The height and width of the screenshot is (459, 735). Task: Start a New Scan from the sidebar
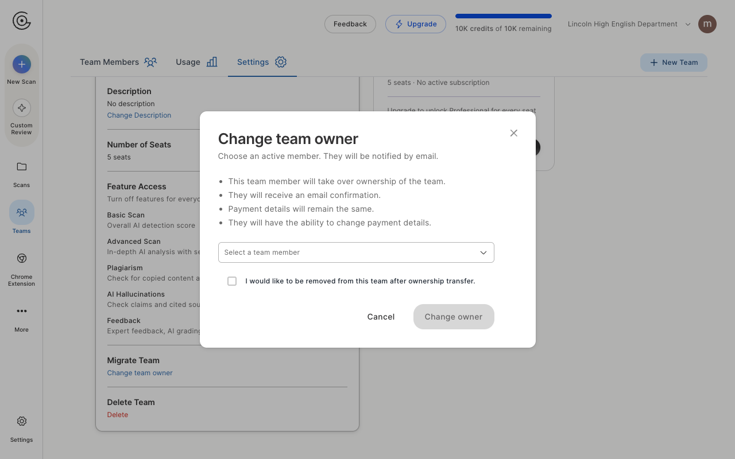(x=22, y=70)
